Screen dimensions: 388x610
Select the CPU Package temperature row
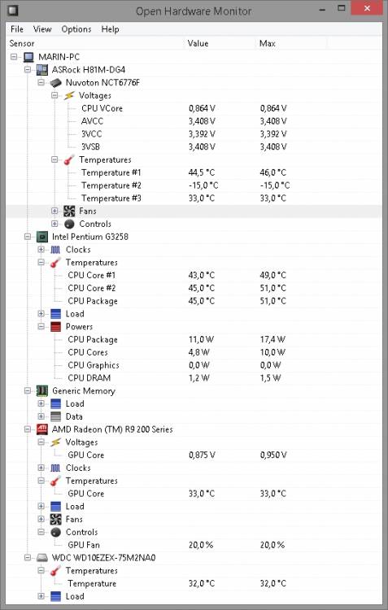click(194, 301)
